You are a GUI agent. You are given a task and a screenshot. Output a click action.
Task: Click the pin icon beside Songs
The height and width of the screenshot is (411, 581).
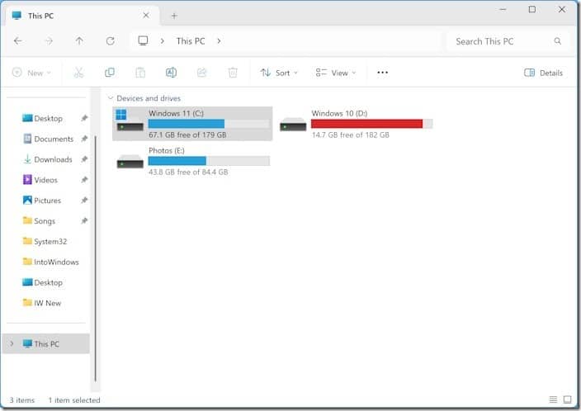pyautogui.click(x=84, y=221)
